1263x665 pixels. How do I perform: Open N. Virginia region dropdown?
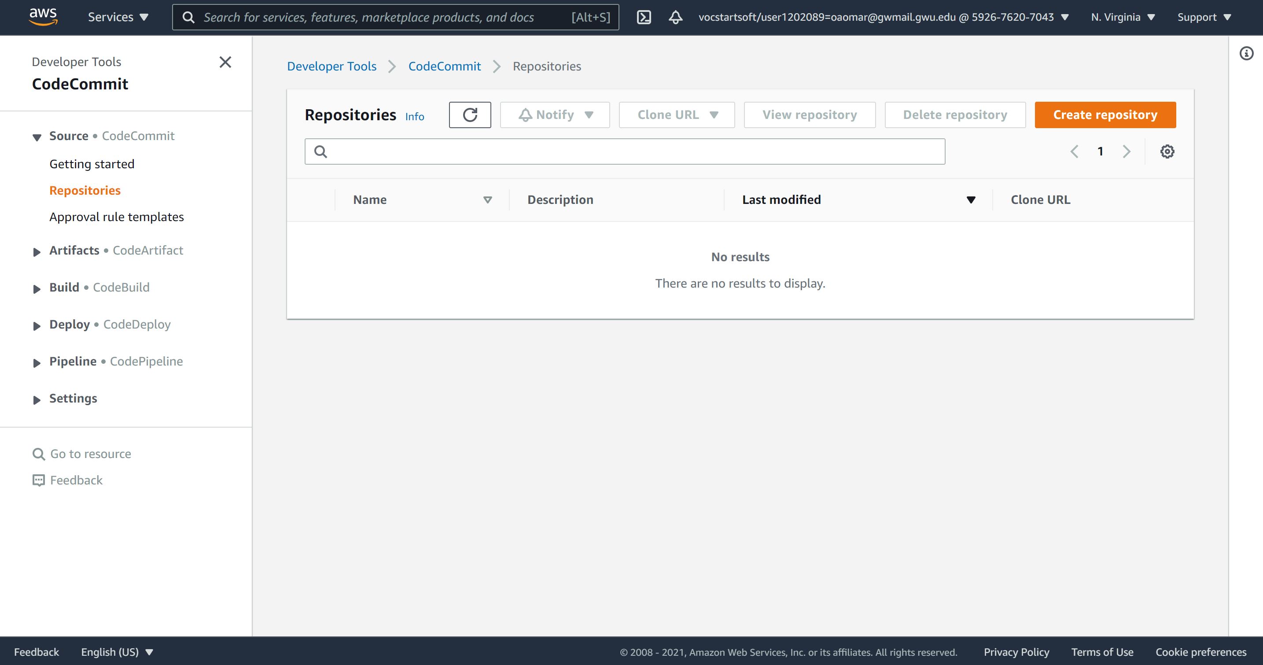coord(1123,17)
